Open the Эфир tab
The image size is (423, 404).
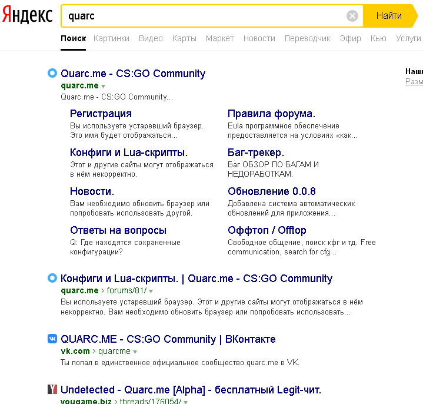[x=350, y=39]
